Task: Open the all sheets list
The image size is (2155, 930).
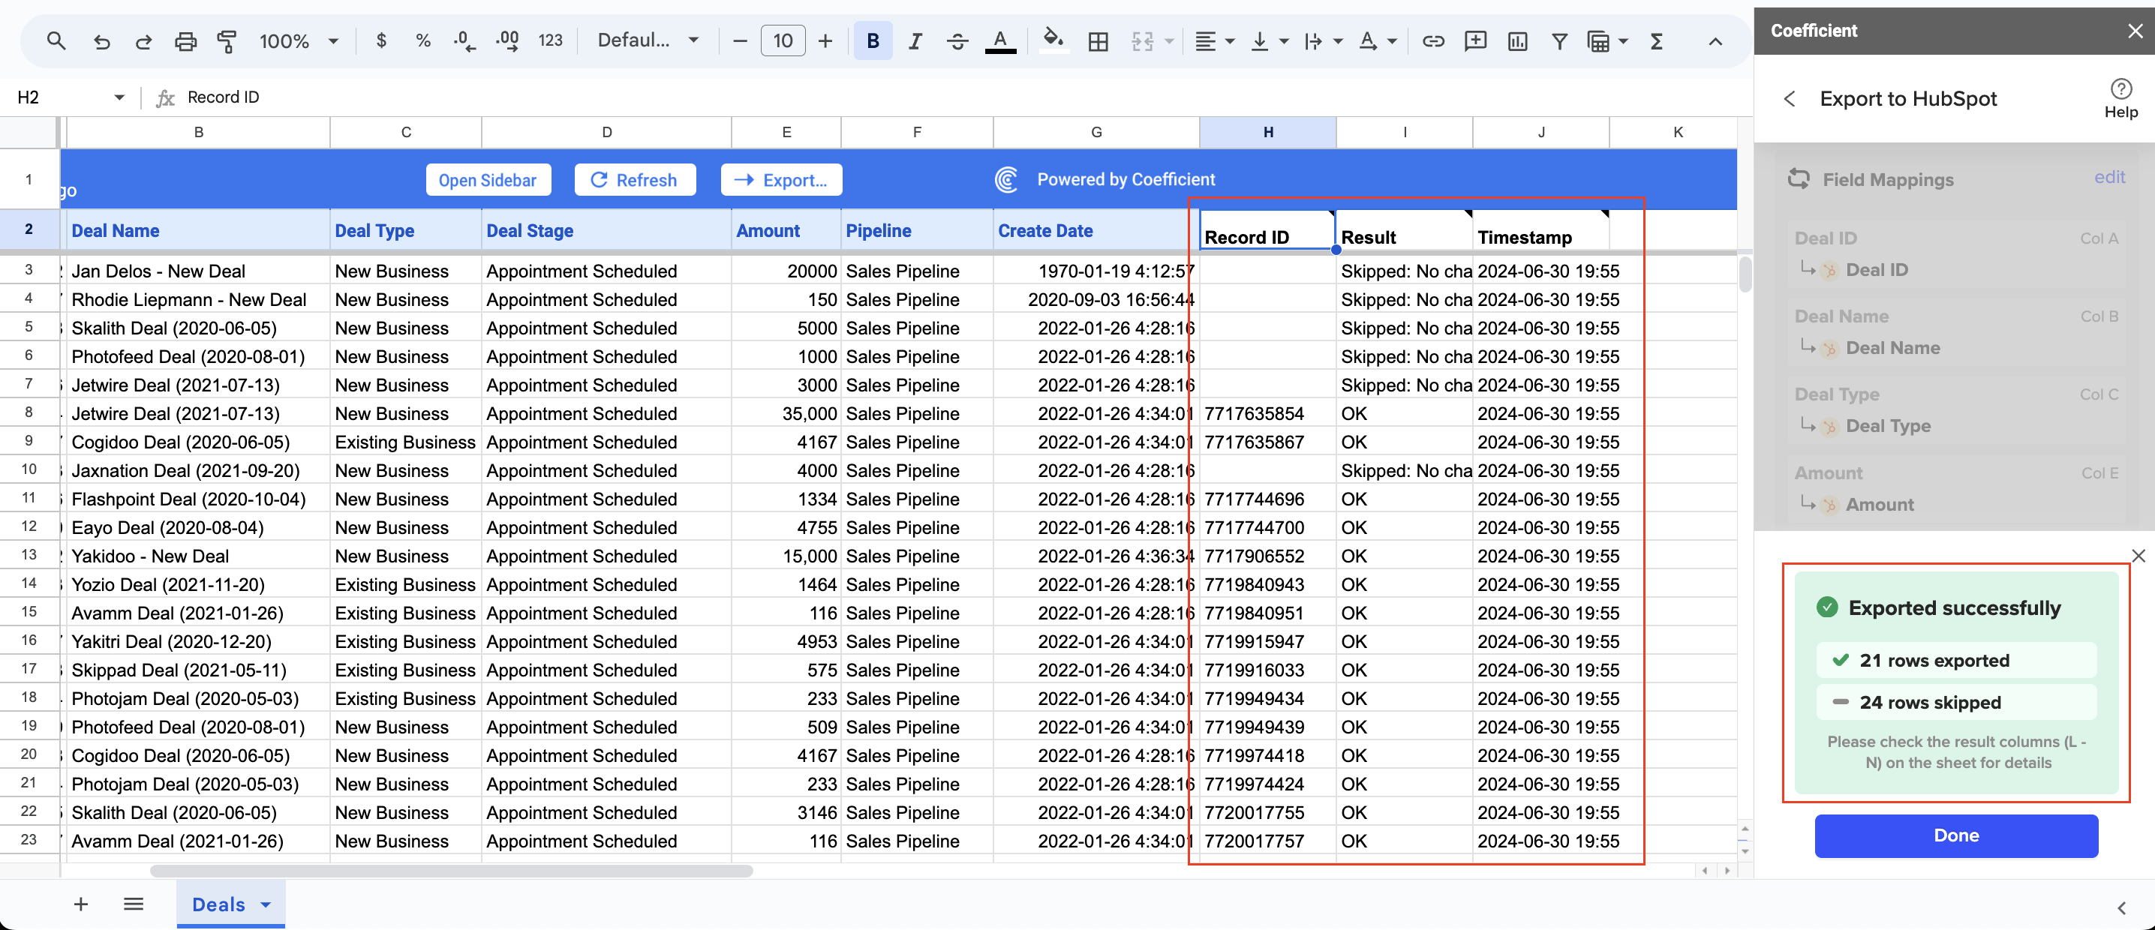Action: point(134,904)
